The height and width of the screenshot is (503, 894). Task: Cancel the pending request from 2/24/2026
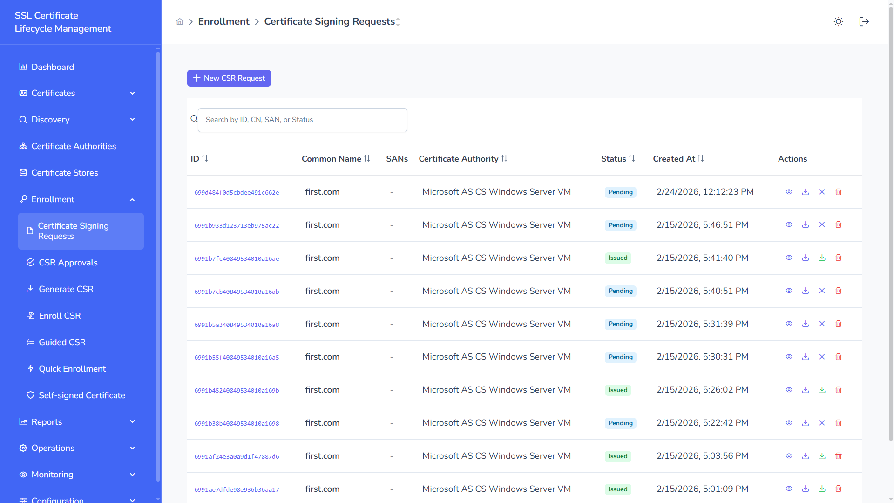click(822, 191)
